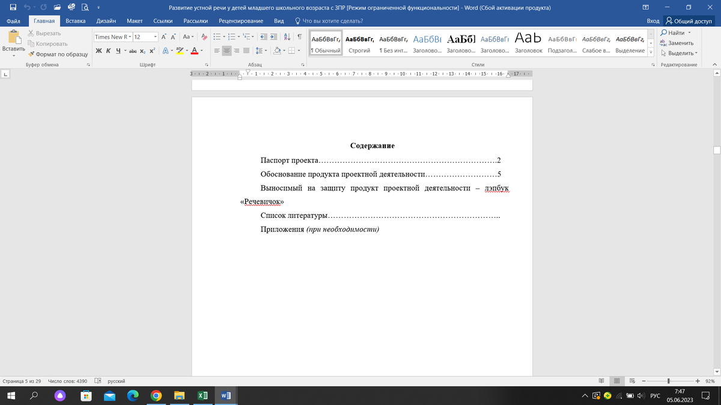
Task: Toggle underline formatting (Ч)
Action: [118, 50]
